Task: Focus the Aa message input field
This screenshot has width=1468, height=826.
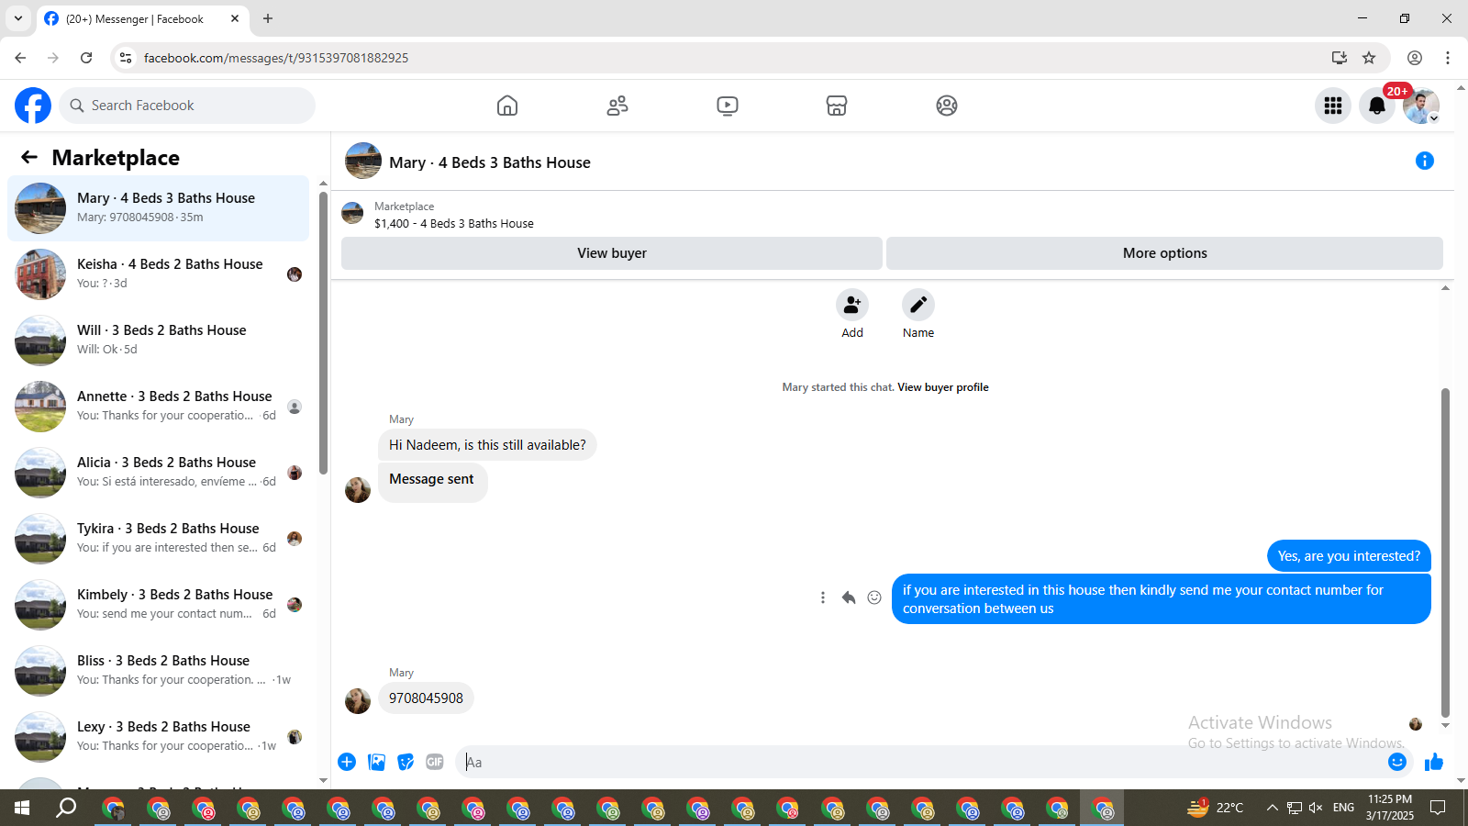Action: click(920, 762)
